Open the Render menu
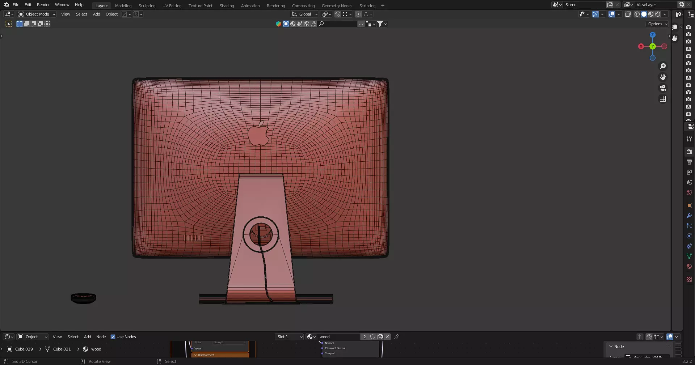Viewport: 695px width, 365px height. tap(43, 5)
